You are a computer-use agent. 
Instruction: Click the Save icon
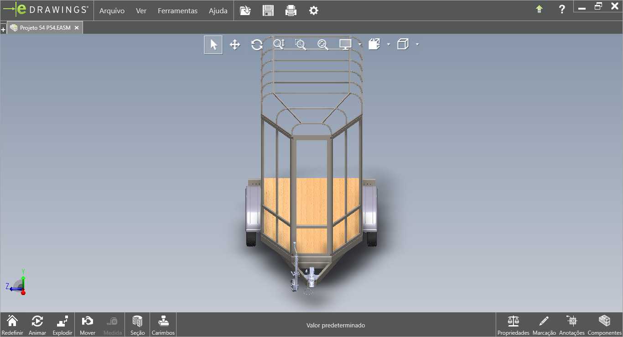268,11
